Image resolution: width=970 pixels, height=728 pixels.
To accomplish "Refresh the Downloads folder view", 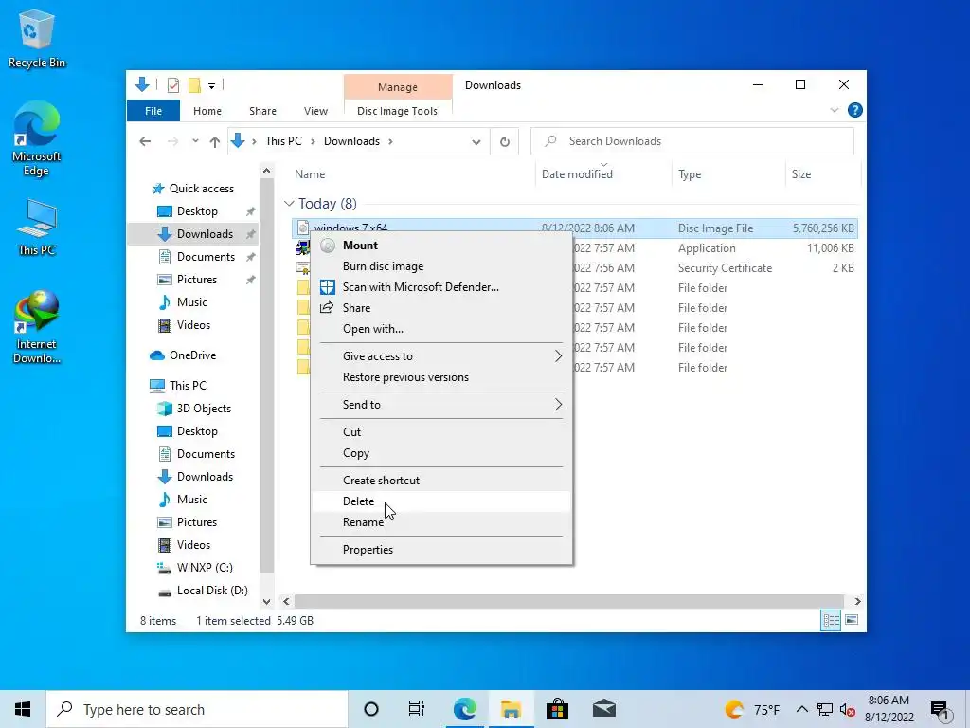I will pyautogui.click(x=505, y=142).
